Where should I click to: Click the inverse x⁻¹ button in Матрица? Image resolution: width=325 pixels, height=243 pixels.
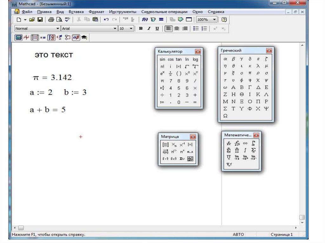click(182, 145)
